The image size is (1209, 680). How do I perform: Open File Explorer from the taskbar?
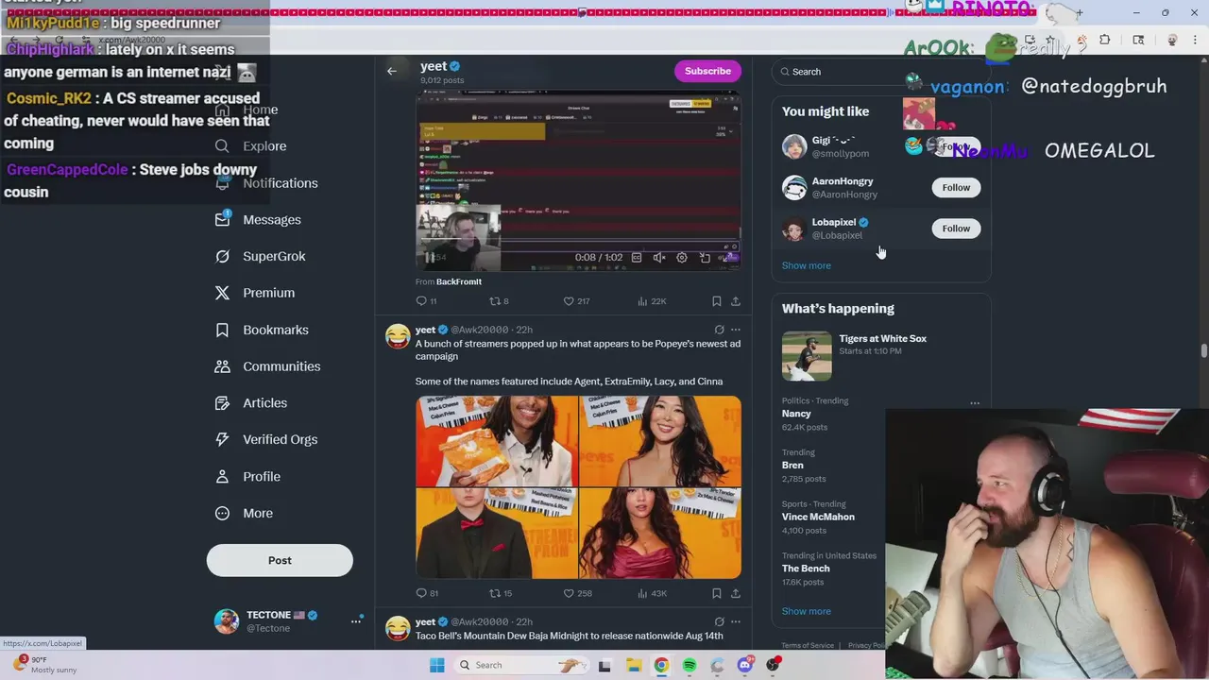point(633,665)
